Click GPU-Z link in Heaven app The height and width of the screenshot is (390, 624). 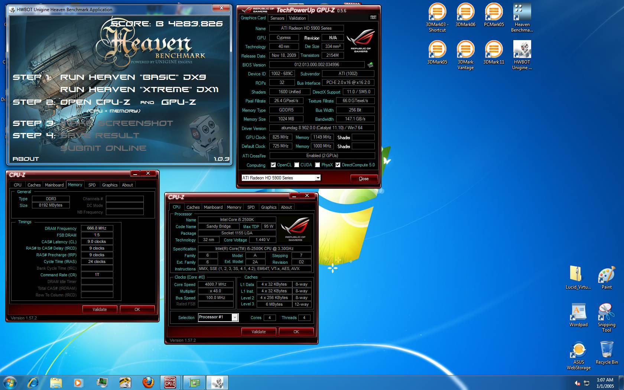pyautogui.click(x=179, y=102)
